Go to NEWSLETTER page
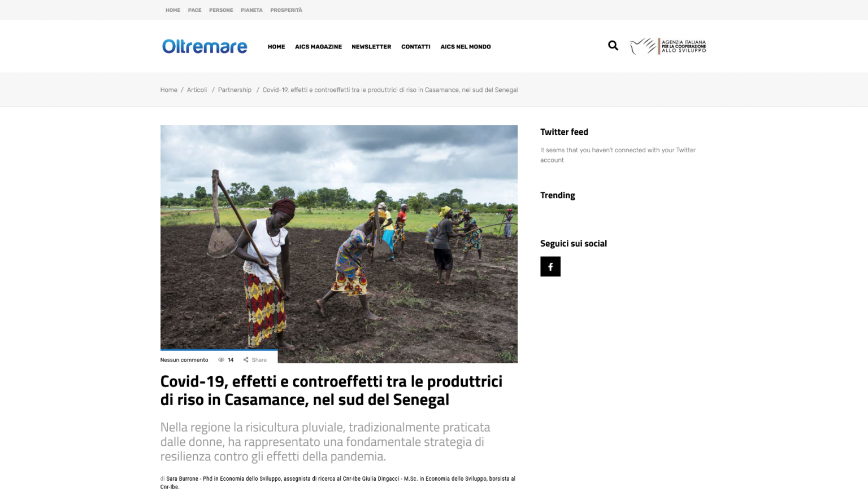 371,47
